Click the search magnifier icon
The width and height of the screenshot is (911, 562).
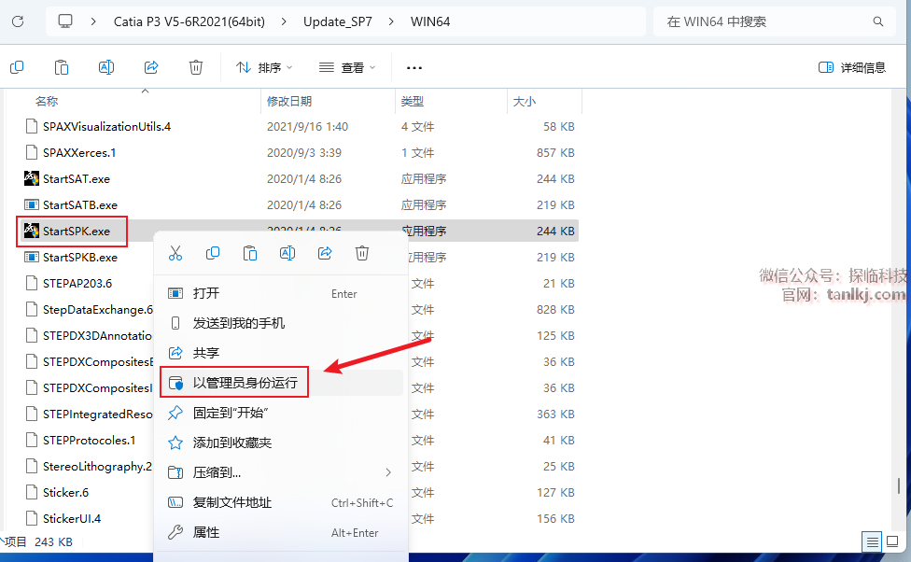pos(878,21)
